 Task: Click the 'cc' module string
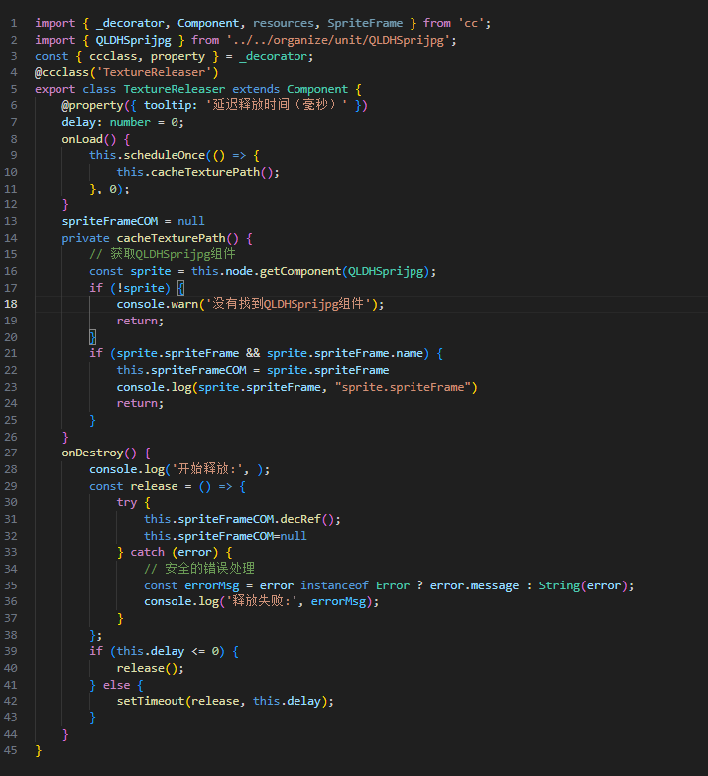471,23
